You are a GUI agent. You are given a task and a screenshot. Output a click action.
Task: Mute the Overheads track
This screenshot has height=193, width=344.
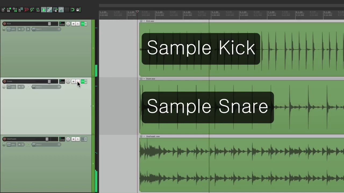73,139
